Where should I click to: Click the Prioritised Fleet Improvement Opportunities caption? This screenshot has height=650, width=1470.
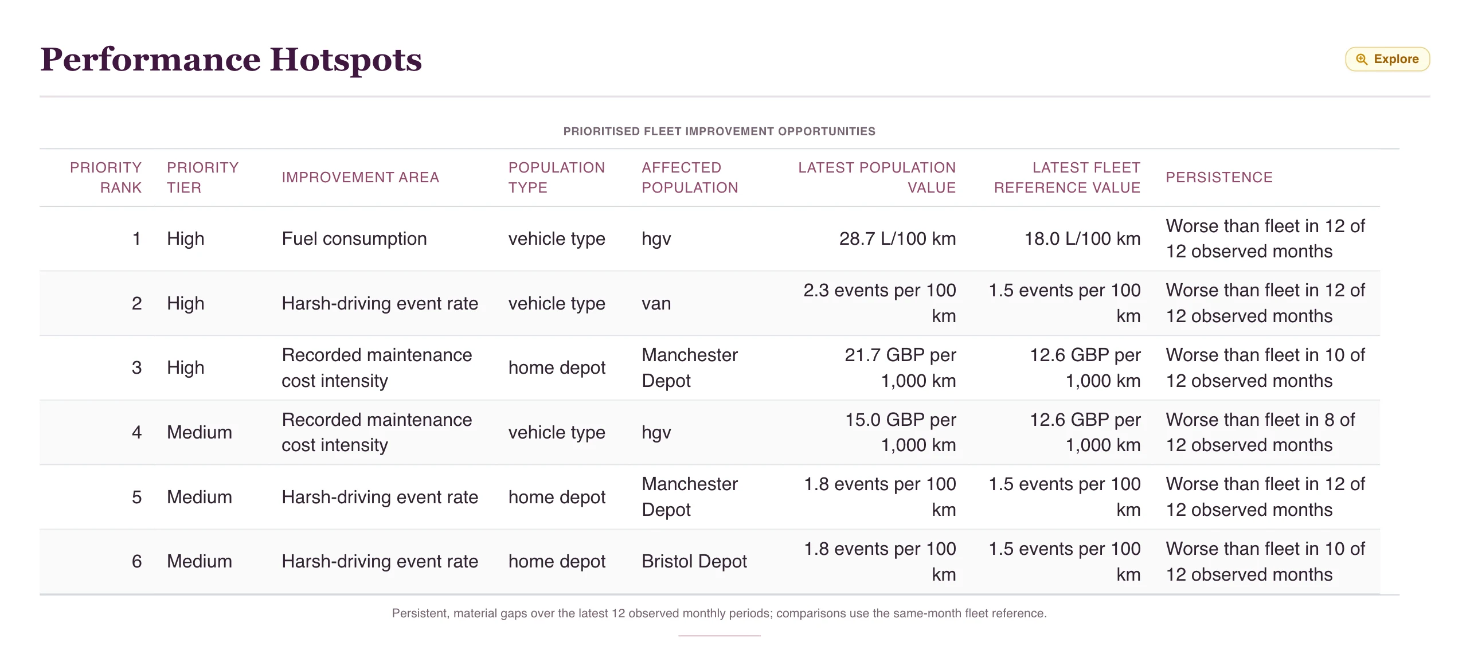pos(719,131)
